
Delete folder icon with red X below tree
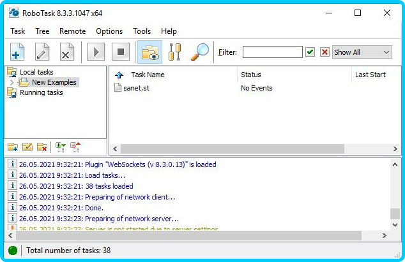(x=42, y=147)
